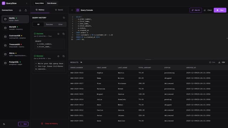Select the CockroachDB connection
Viewport: 228px width, 128px height.
15,37
